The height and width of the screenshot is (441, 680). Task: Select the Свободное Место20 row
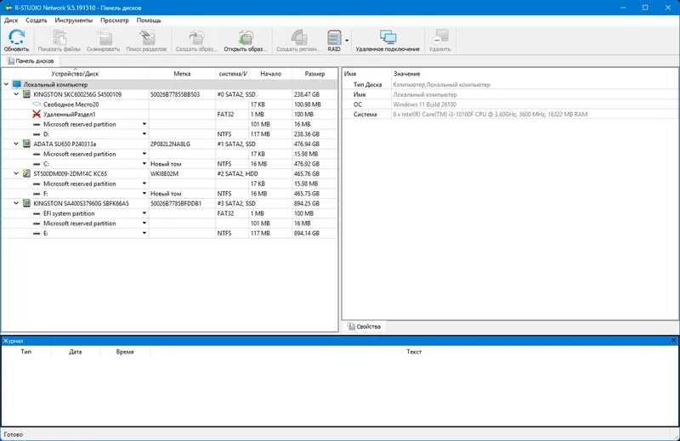coord(169,104)
